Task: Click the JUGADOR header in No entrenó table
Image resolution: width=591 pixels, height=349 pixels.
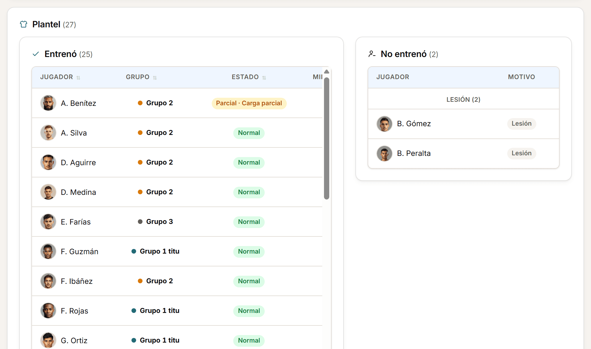Action: click(393, 77)
